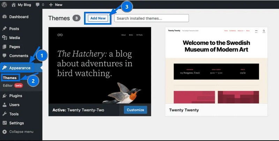This screenshot has width=279, height=141.
Task: Click the Settings sliders icon
Action: tap(5, 123)
